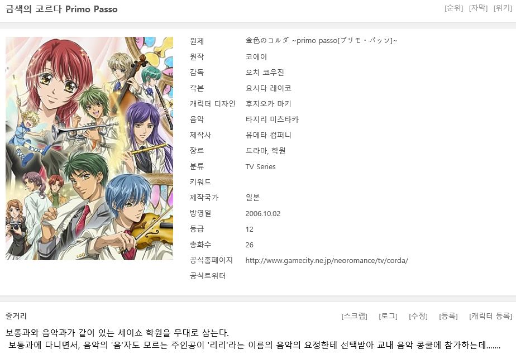Click the studio name 유메타 컴퍼니

click(x=269, y=135)
